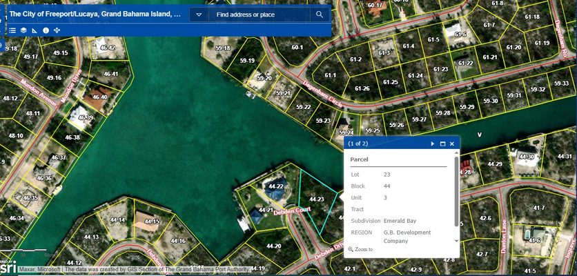Open the Legend list icon in toolbar

pyautogui.click(x=12, y=30)
